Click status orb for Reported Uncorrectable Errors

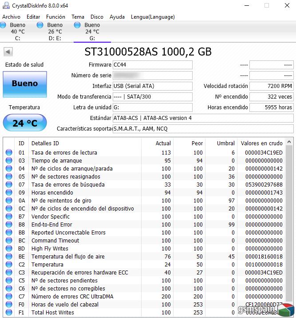[x=9, y=232]
